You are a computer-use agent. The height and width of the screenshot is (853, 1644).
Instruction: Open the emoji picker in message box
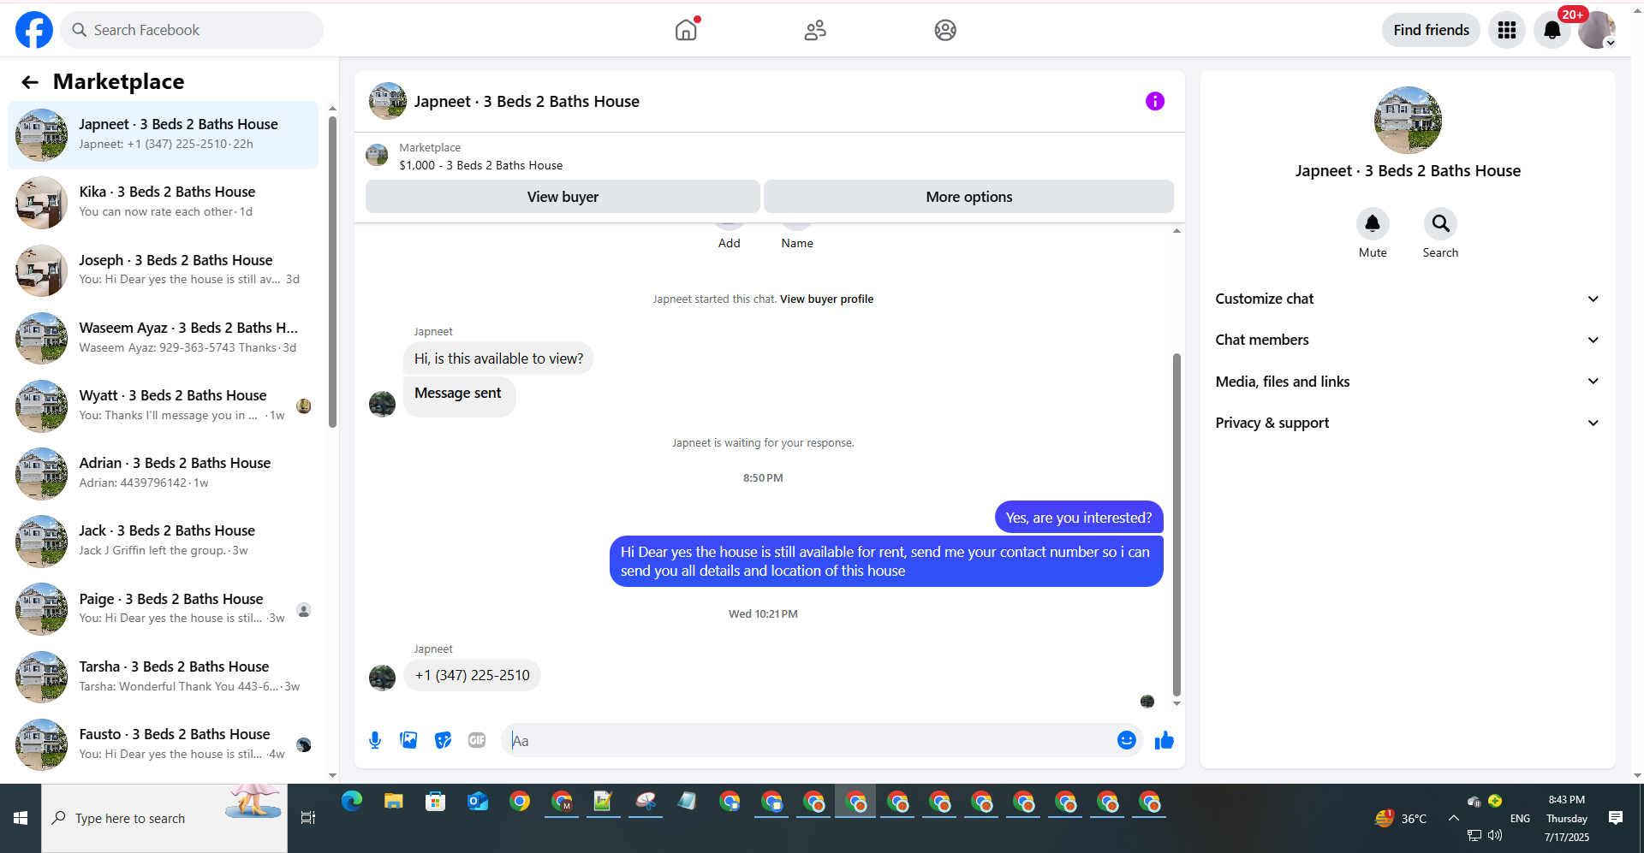(1127, 740)
